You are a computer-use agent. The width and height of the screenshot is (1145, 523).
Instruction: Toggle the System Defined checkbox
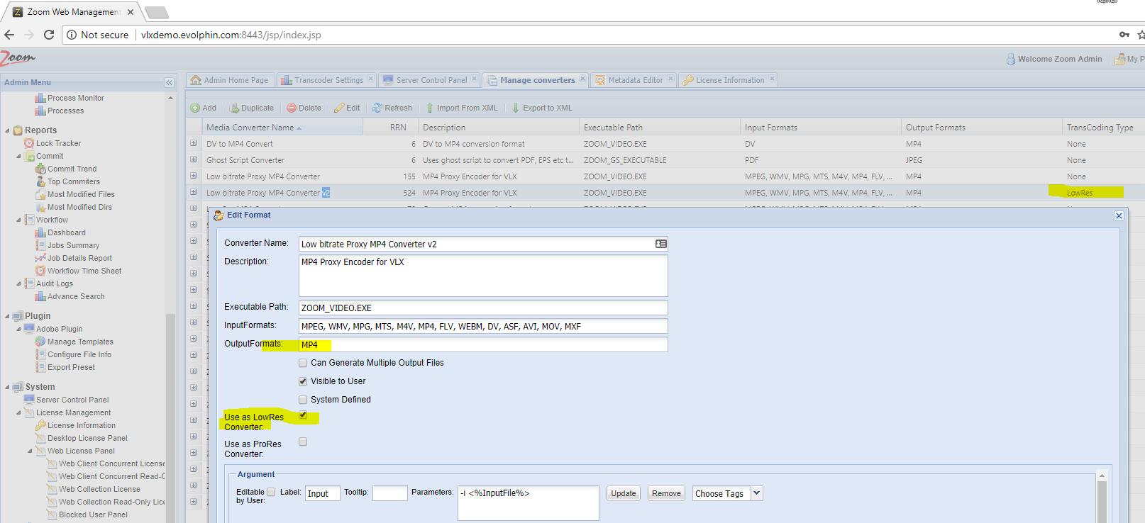(x=303, y=400)
